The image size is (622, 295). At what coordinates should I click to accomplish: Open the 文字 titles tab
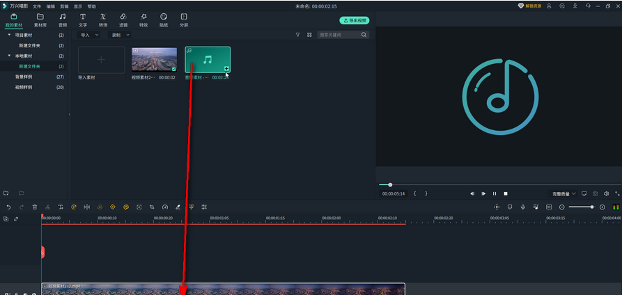click(83, 20)
